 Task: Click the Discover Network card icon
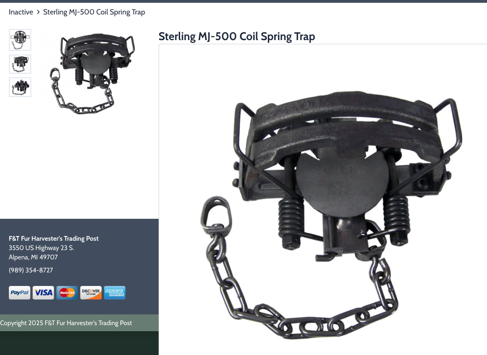point(90,292)
